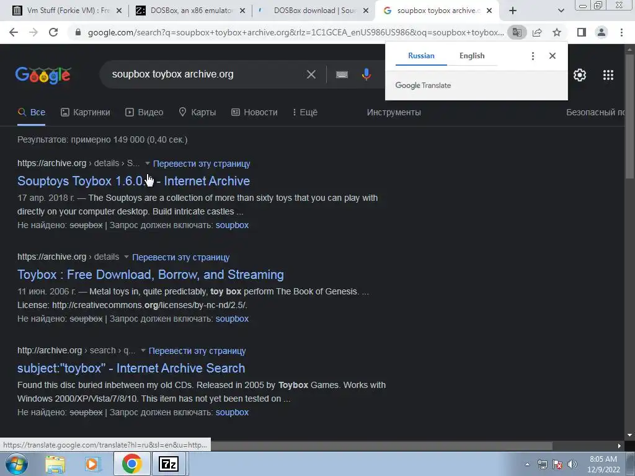The image size is (635, 476).
Task: Expand options arrow for Toybox result
Action: tap(127, 257)
